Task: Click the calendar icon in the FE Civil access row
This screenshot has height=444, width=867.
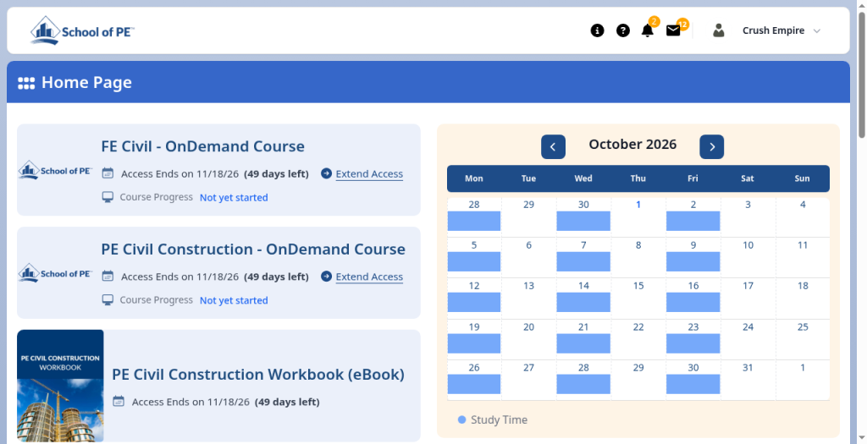Action: tap(108, 173)
